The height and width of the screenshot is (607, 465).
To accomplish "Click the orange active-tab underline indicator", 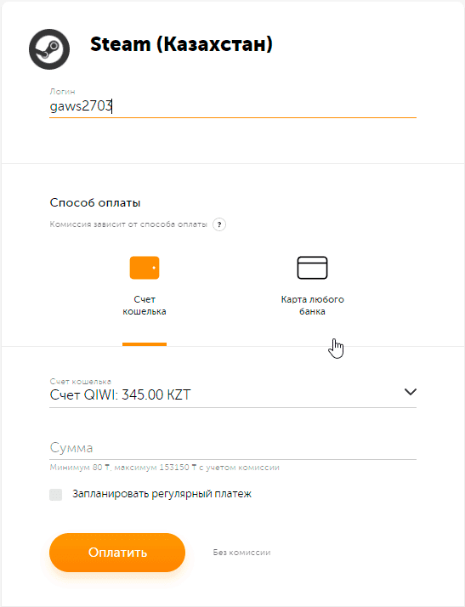I will point(145,344).
